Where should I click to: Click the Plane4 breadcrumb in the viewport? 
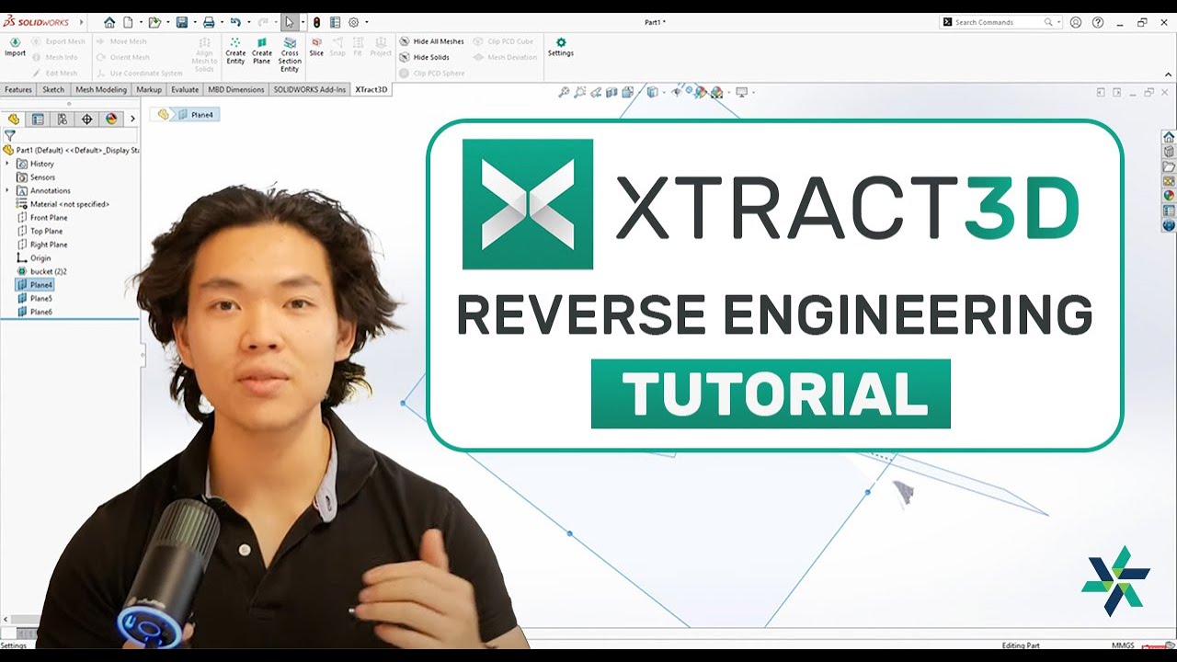(195, 115)
